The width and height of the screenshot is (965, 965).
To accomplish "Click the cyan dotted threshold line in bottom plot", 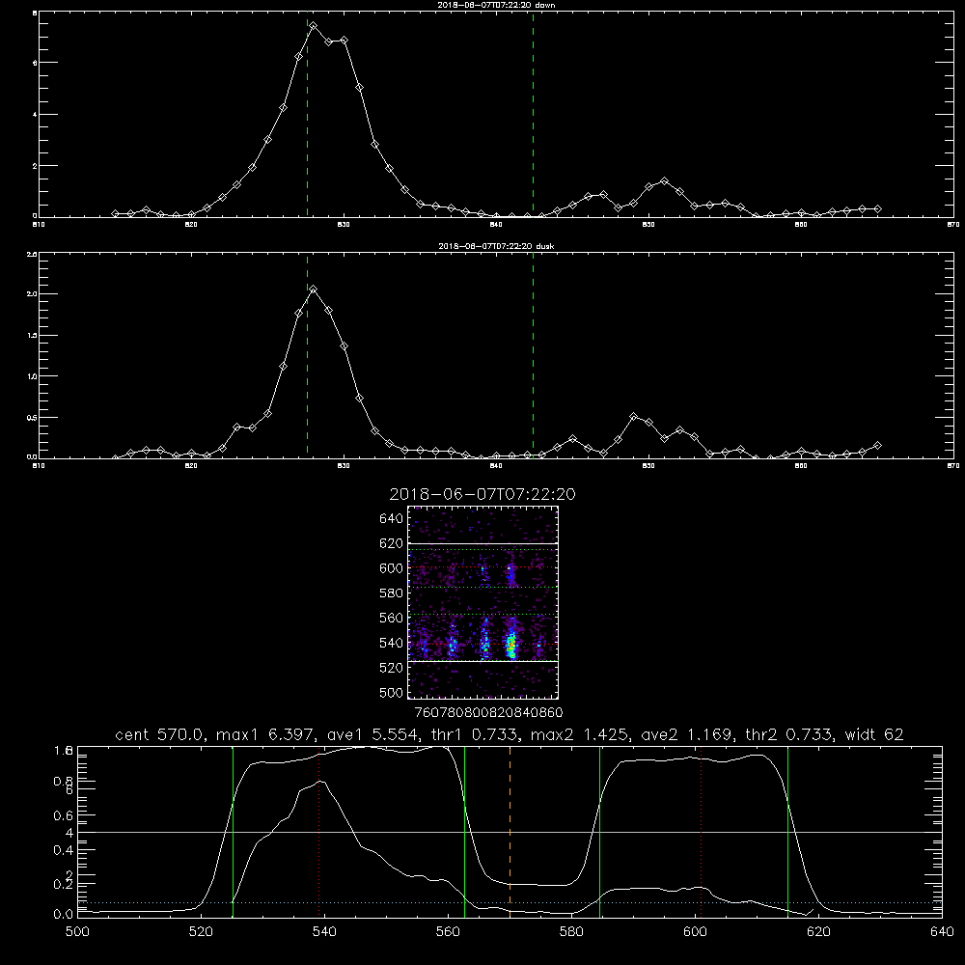I will pyautogui.click(x=510, y=903).
